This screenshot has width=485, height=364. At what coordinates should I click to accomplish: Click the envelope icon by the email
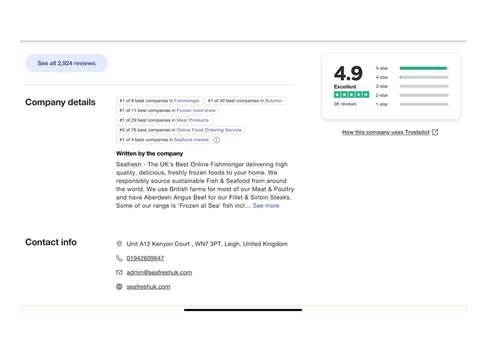[x=119, y=272]
